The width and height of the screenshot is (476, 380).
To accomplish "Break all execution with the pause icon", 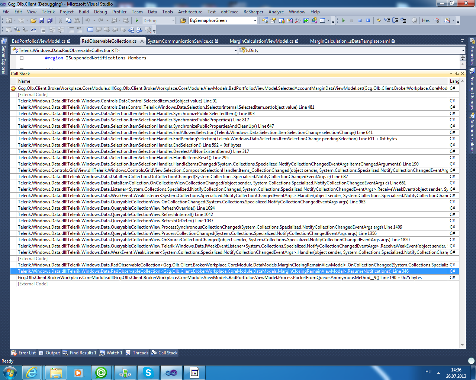I will tap(351, 21).
